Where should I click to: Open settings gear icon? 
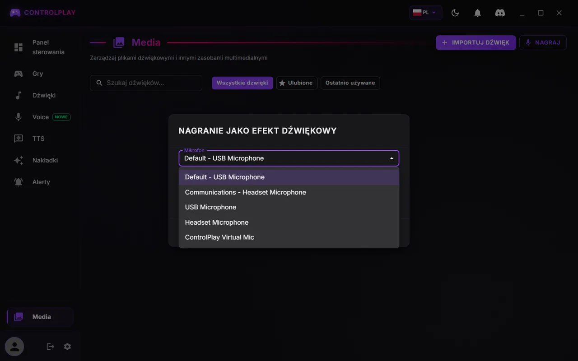[67, 347]
